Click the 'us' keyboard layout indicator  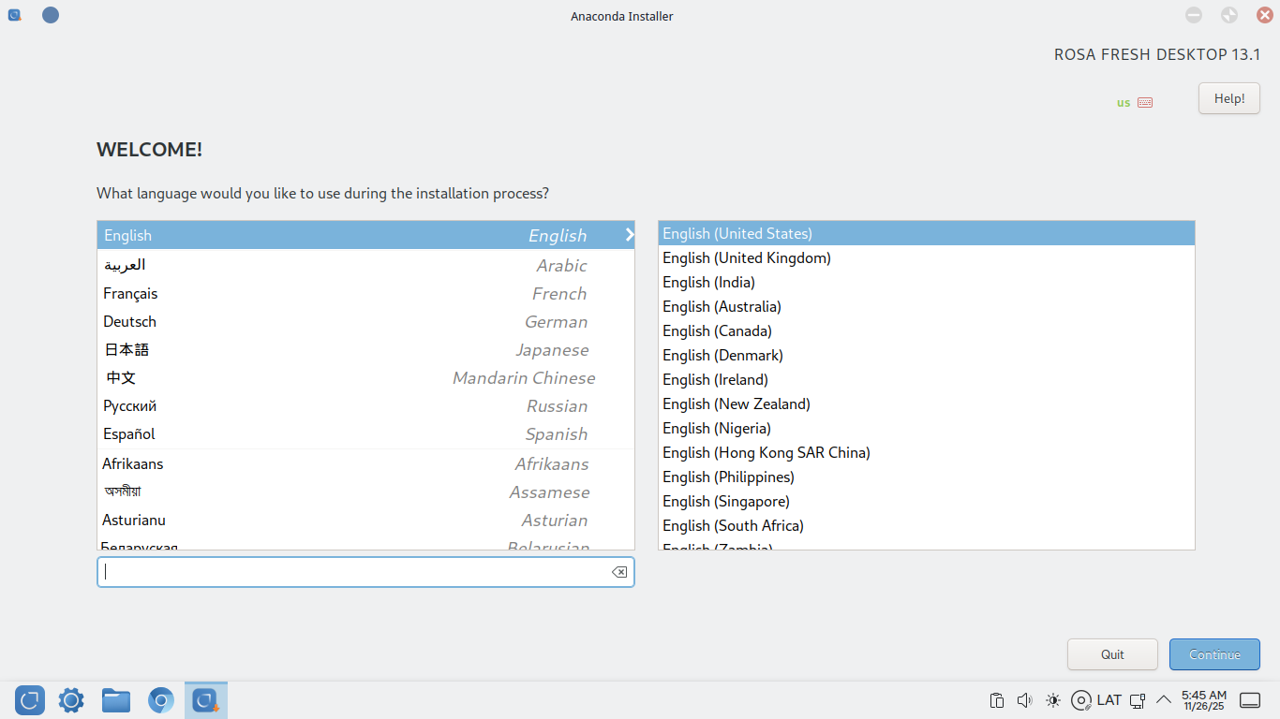coord(1124,103)
